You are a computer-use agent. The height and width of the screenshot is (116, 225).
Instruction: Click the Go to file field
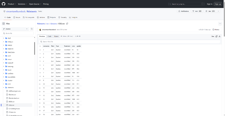point(17,33)
